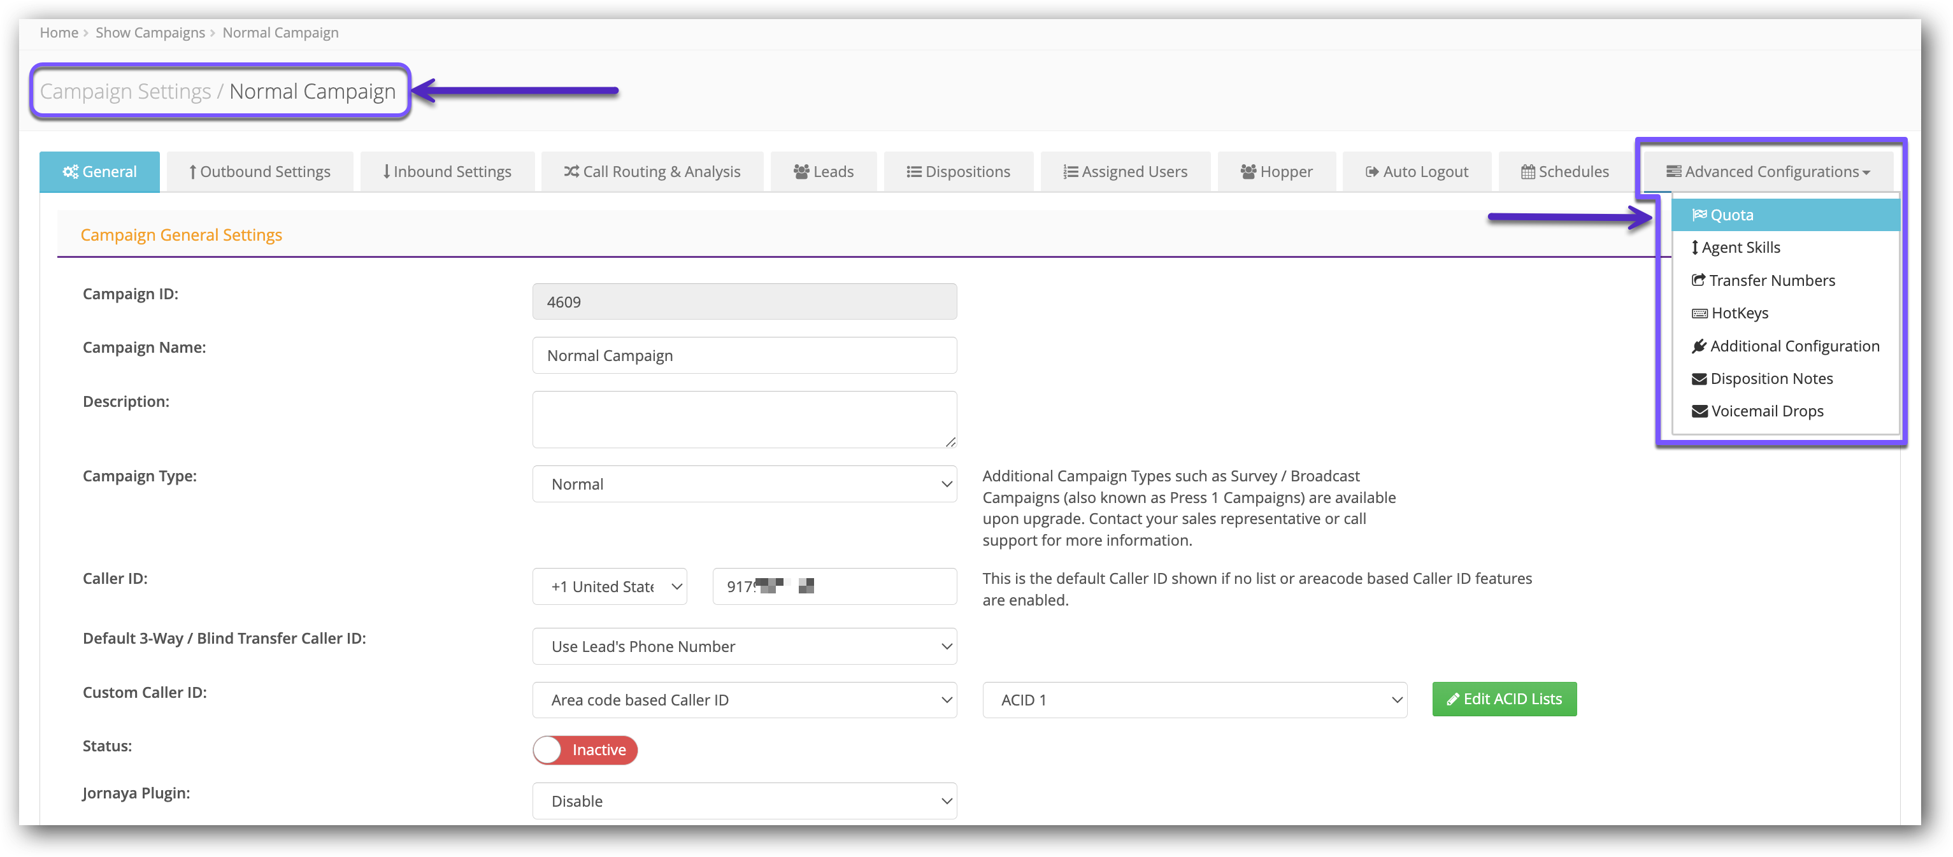The height and width of the screenshot is (857, 1953).
Task: Click into the Campaign Name field
Action: 744,355
